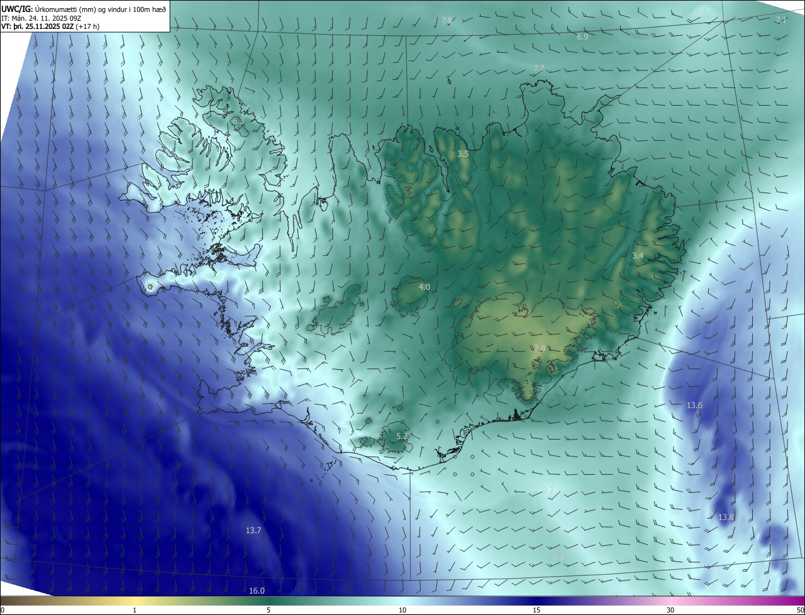Click the 4.0 value label on the map

coord(425,287)
